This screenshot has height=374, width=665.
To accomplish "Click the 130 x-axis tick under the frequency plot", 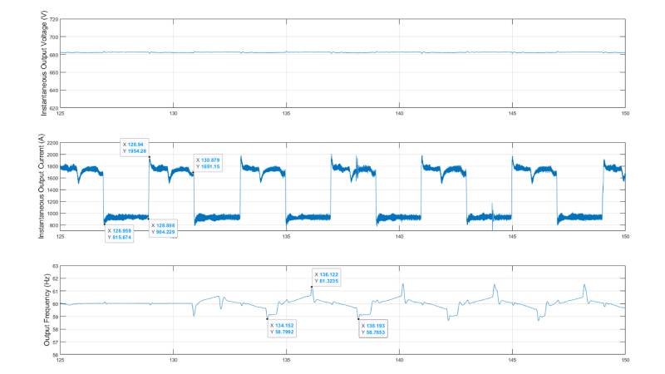I will pyautogui.click(x=173, y=362).
